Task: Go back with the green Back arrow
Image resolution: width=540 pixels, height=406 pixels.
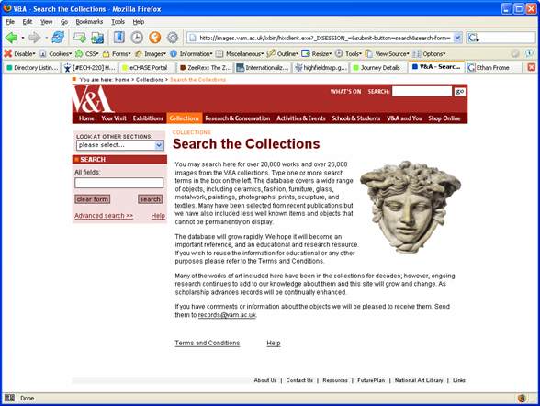Action: tap(12, 37)
